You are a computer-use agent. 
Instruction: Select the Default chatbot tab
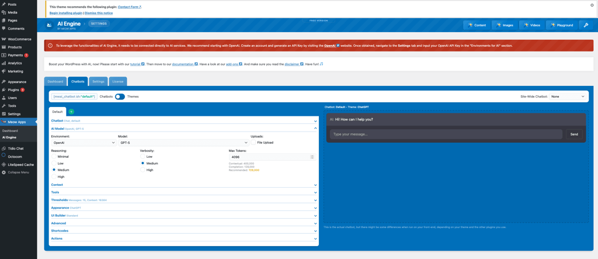(x=58, y=112)
